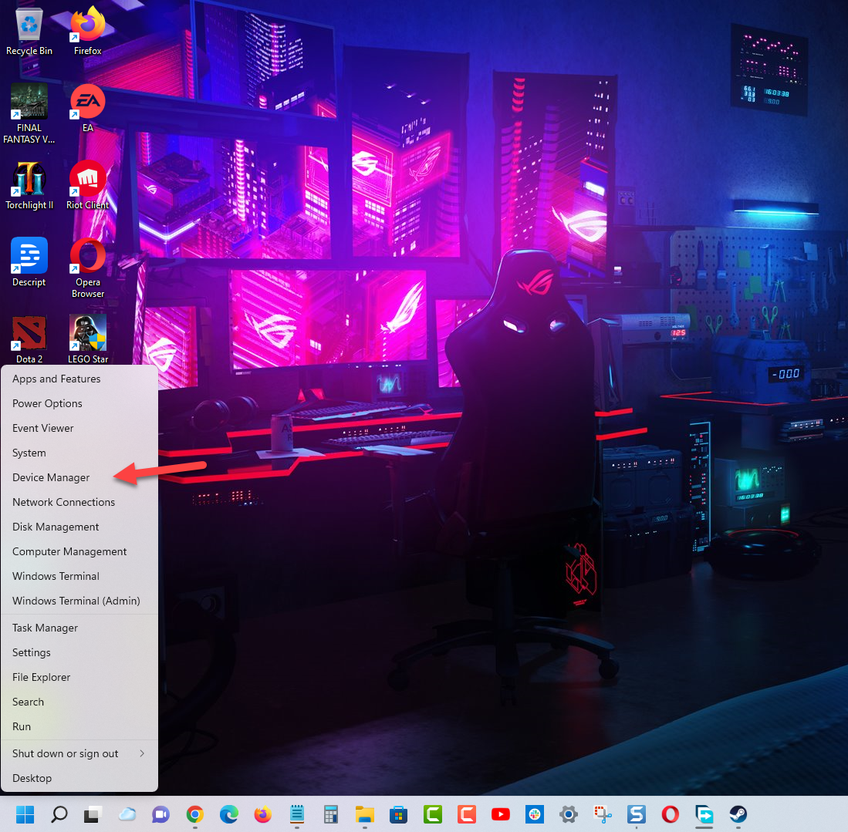
Task: Open Task View from the taskbar
Action: pyautogui.click(x=93, y=814)
